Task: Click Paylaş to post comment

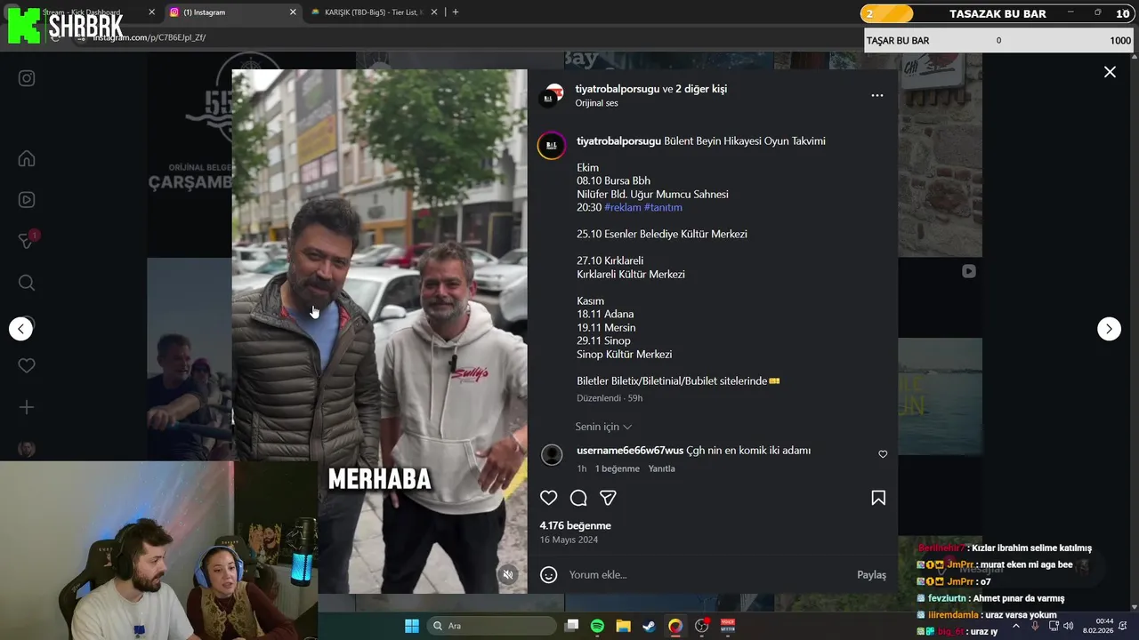Action: pos(871,575)
